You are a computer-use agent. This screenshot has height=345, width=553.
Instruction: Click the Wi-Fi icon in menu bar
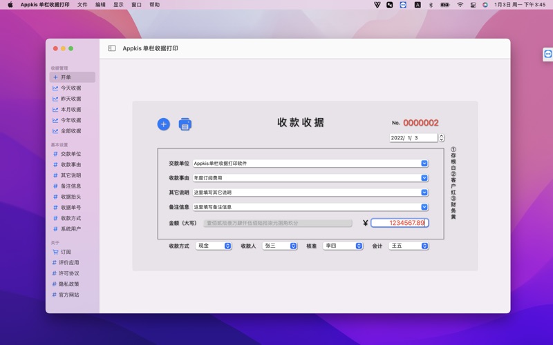click(x=460, y=5)
